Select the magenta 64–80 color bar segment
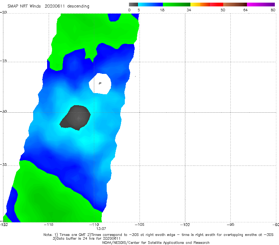This screenshot has height=245, width=279. pyautogui.click(x=261, y=5)
